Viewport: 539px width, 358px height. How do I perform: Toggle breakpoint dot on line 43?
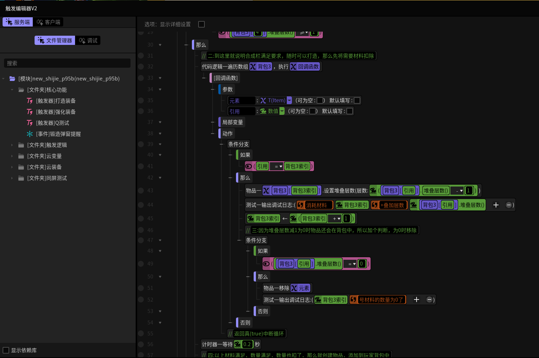141,191
